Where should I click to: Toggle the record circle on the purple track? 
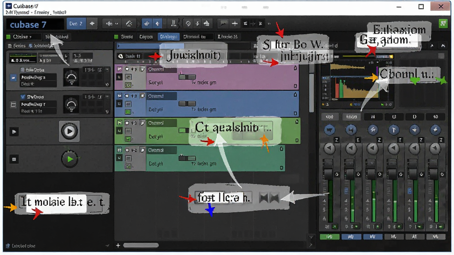click(x=127, y=69)
